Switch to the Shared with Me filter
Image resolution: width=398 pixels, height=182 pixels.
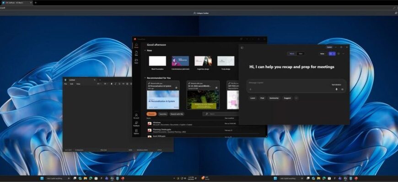pyautogui.click(x=177, y=114)
